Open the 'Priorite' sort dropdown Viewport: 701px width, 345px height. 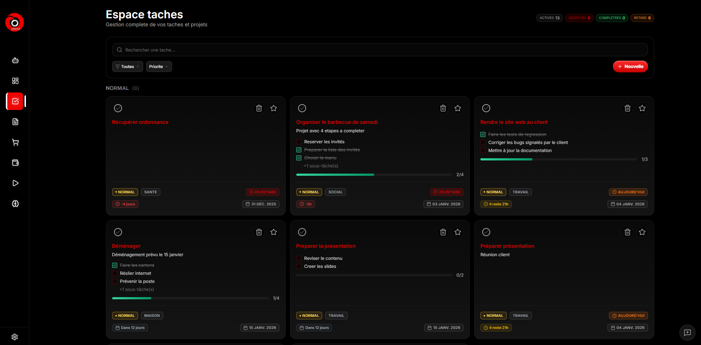159,67
